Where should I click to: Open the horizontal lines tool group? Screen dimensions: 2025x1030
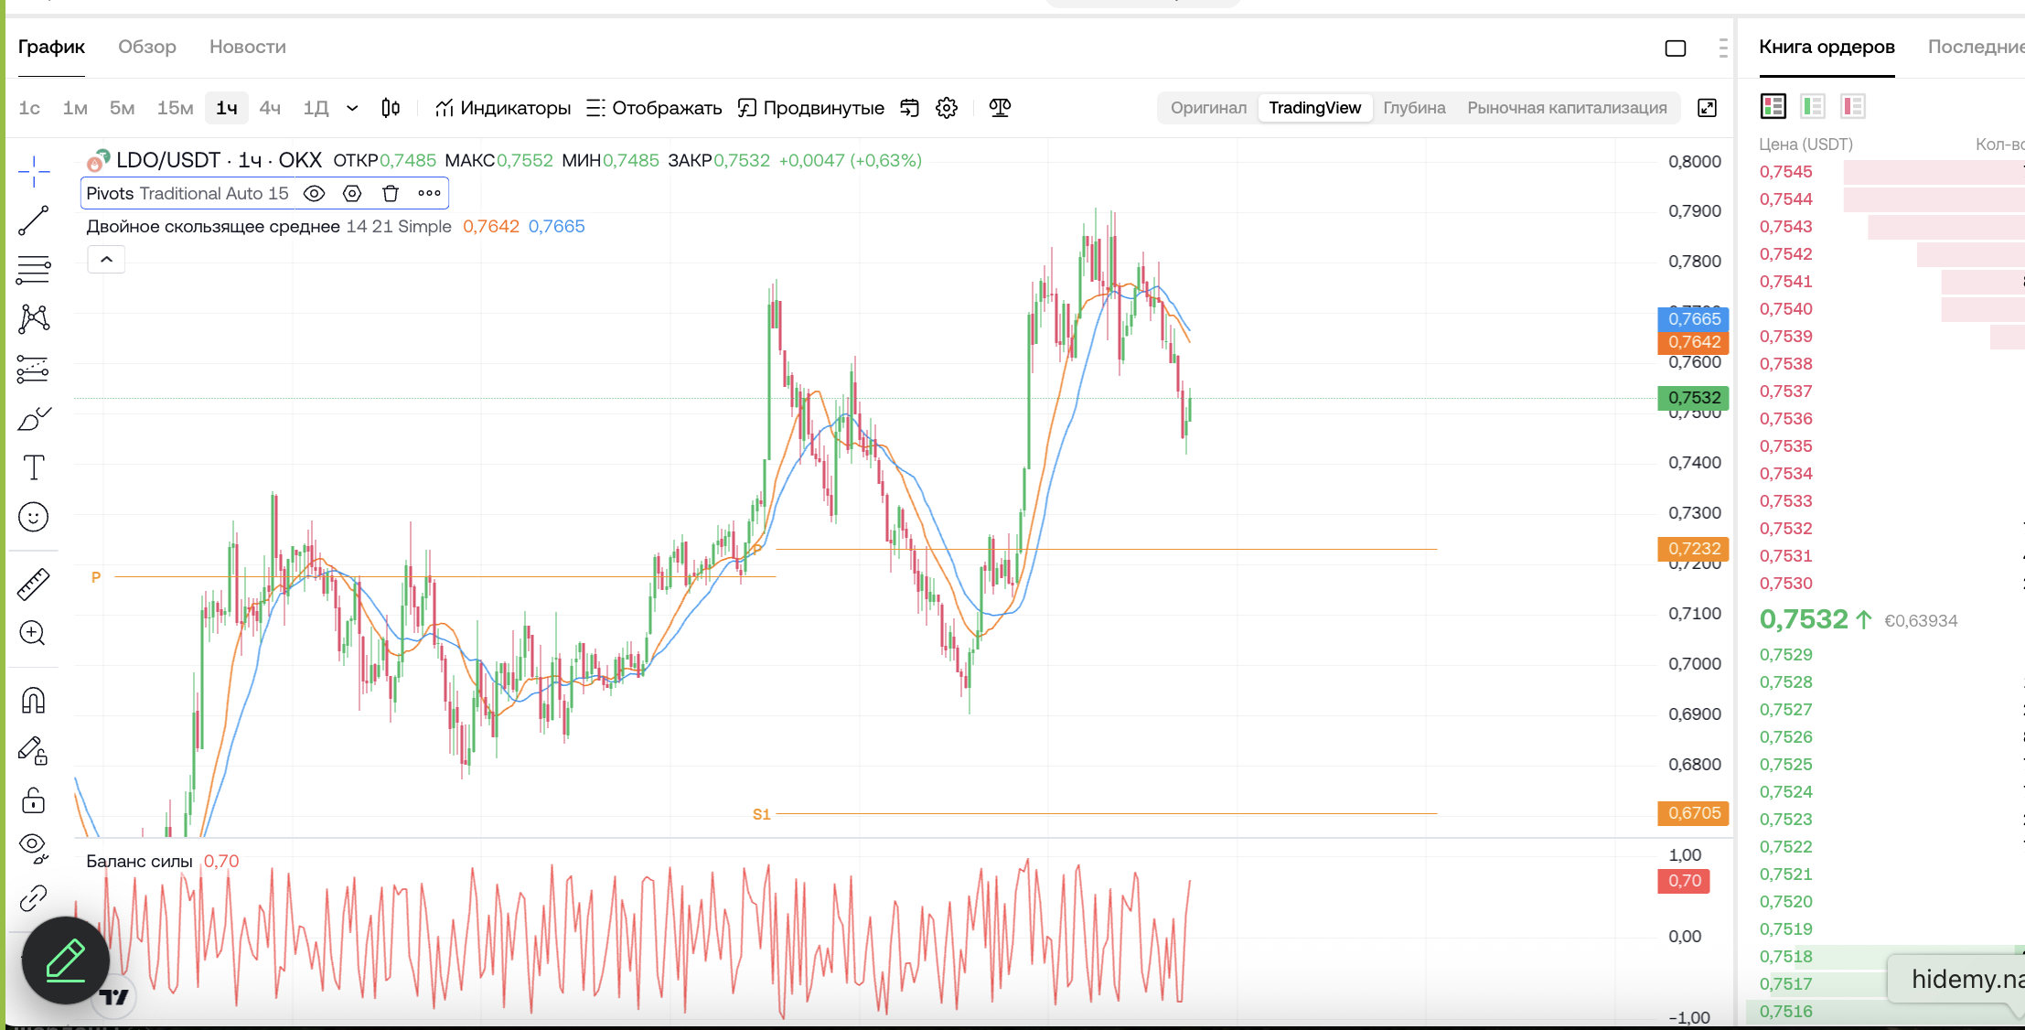click(34, 269)
